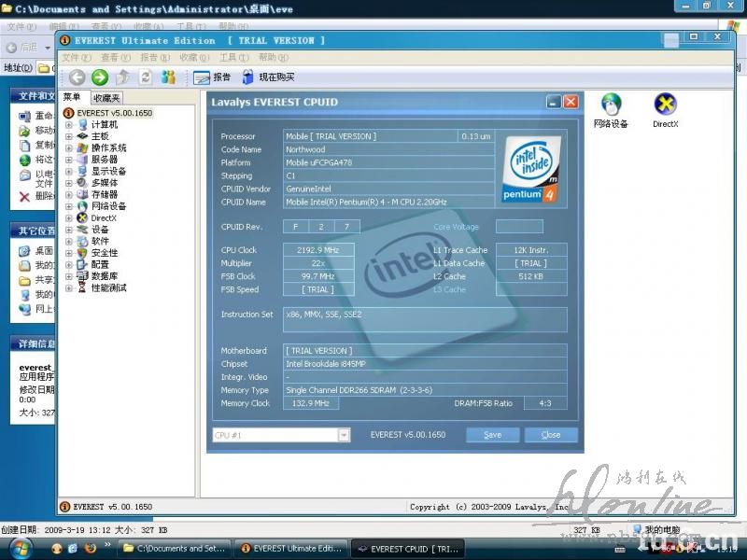Click the Close button in CPUID dialog
This screenshot has width=747, height=560.
551,435
